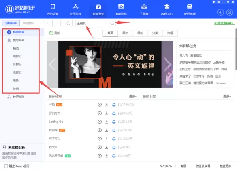Open the 我的设备 device section

coord(53,9)
